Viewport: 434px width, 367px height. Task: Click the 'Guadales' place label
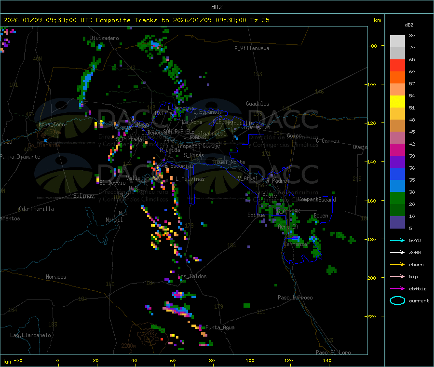point(258,104)
